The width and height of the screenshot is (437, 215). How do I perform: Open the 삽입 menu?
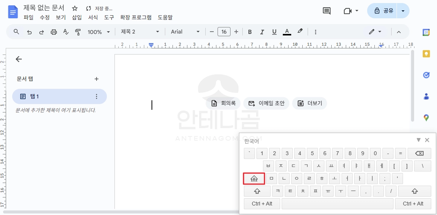click(77, 18)
